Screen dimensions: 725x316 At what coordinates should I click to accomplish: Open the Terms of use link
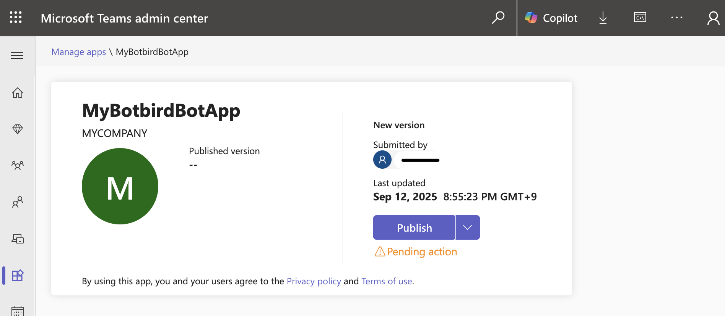(387, 281)
